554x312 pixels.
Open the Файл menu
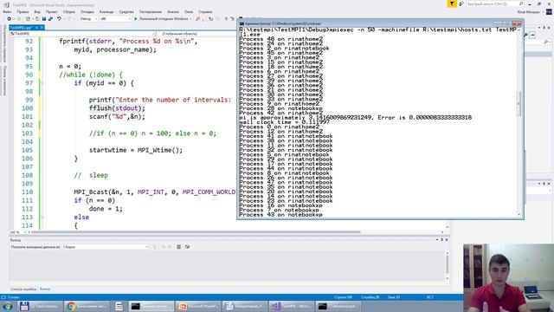(x=7, y=11)
